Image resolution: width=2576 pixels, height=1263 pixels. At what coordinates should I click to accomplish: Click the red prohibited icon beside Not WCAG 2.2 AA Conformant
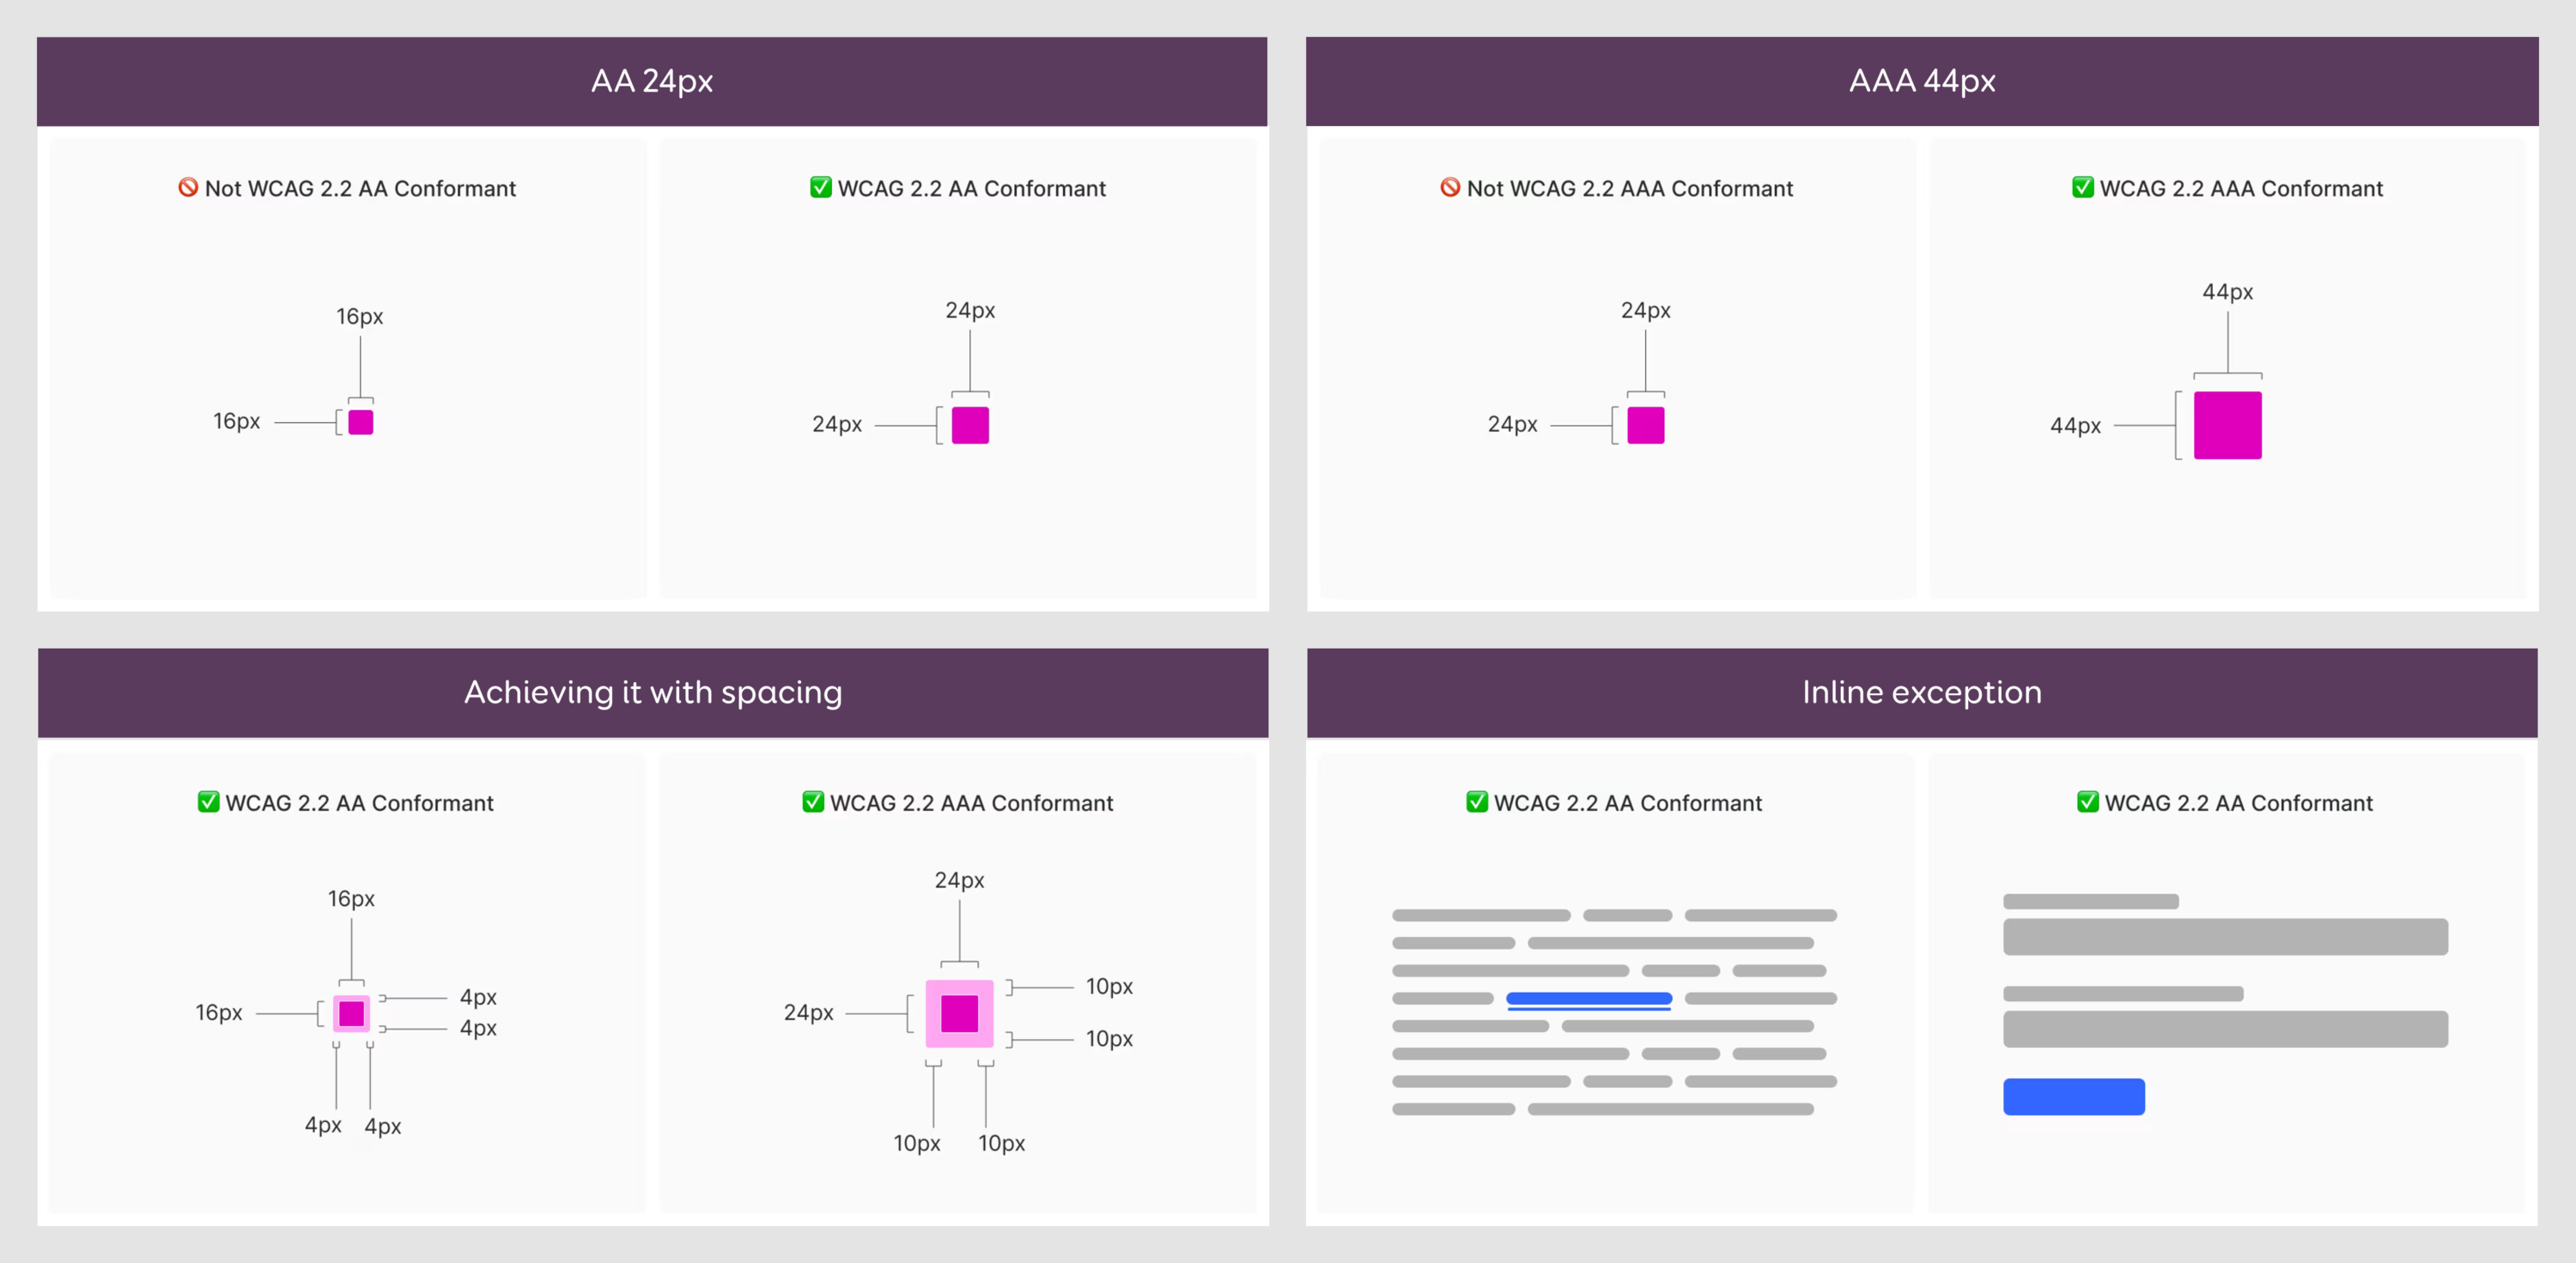tap(188, 188)
